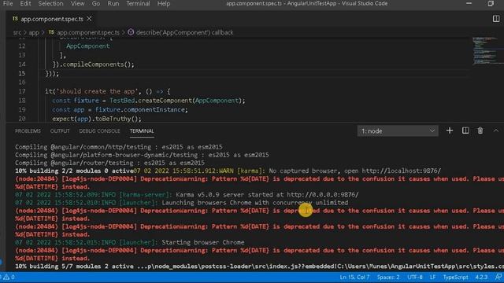Select the Terminal panel tab
504x283 pixels.
click(142, 131)
